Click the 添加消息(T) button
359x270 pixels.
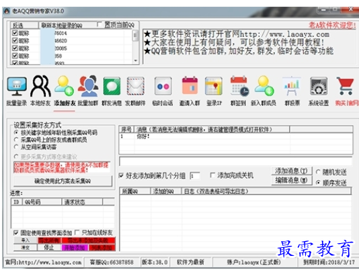click(x=291, y=171)
